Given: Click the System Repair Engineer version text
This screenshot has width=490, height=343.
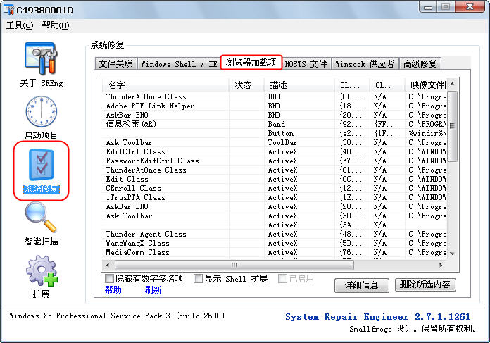Looking at the screenshot, I should tap(378, 317).
